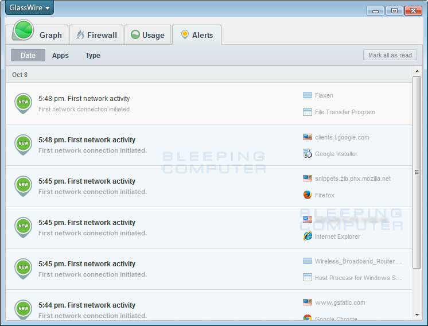Open the Firewall tab
Image resolution: width=428 pixels, height=326 pixels.
96,35
